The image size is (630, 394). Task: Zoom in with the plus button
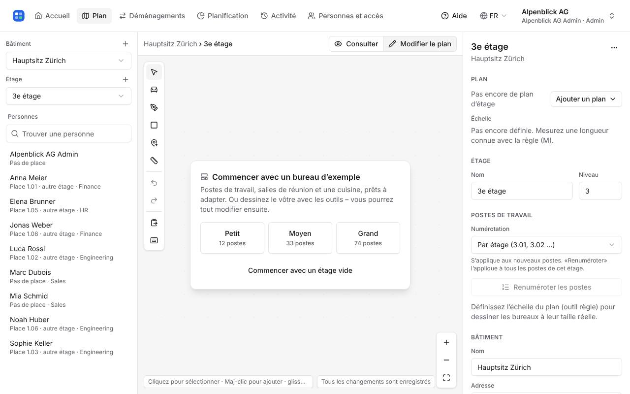pos(446,342)
